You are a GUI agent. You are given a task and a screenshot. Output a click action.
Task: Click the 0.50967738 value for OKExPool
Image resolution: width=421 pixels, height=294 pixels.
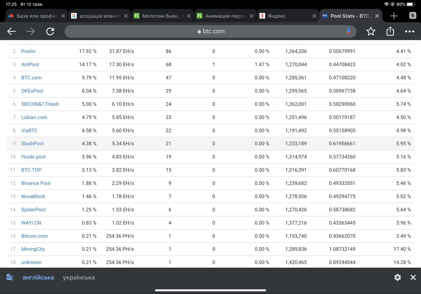click(x=342, y=91)
